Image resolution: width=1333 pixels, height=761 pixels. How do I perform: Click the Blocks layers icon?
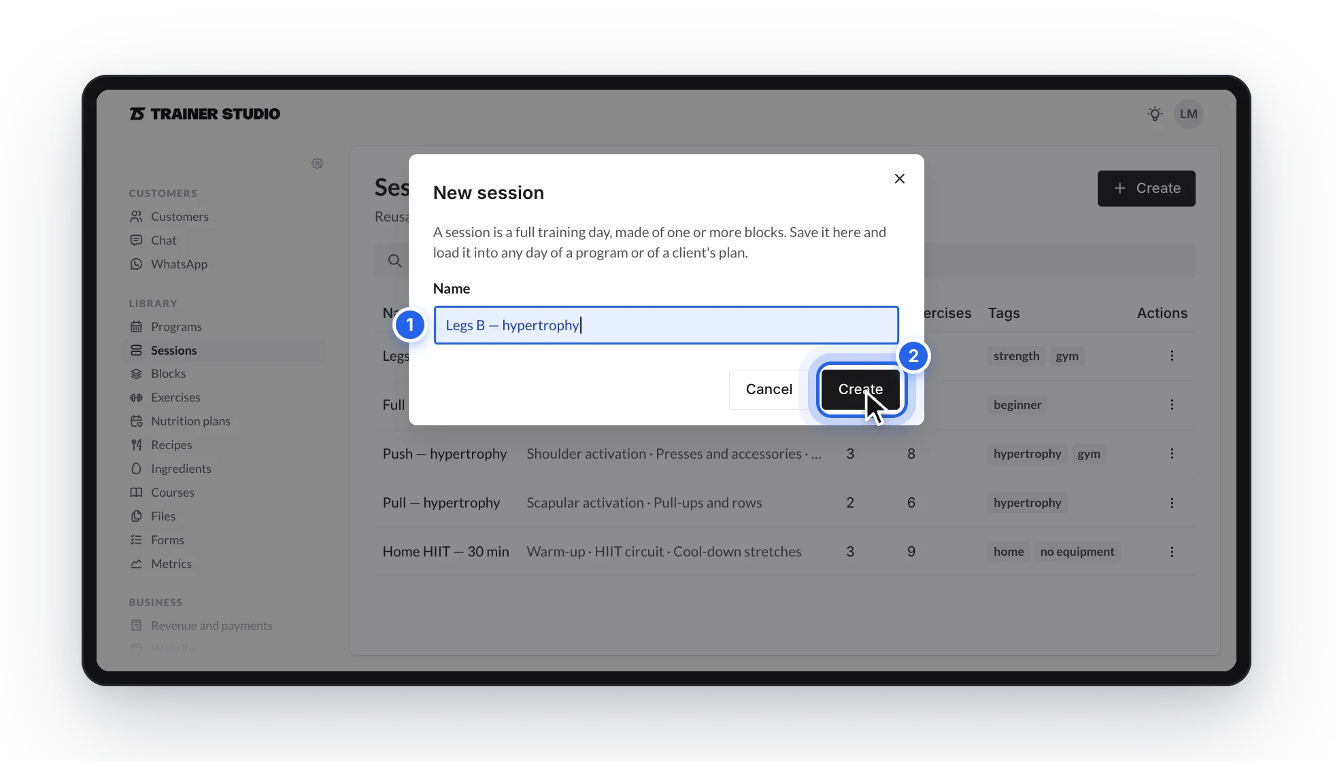click(x=136, y=374)
